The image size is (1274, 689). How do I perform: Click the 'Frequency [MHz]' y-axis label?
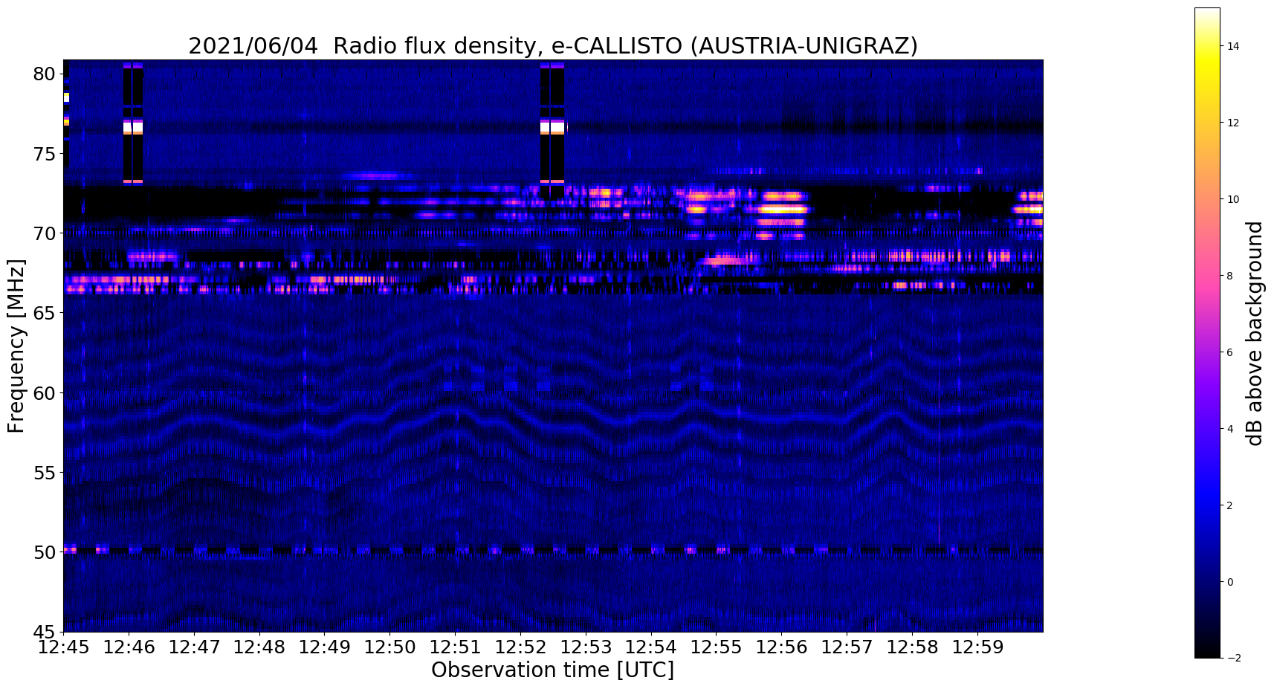16,346
